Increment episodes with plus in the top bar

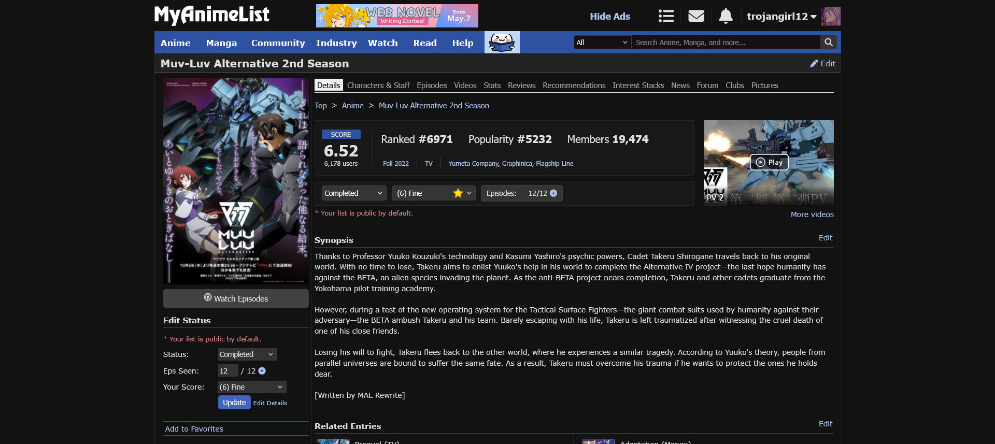(x=553, y=193)
